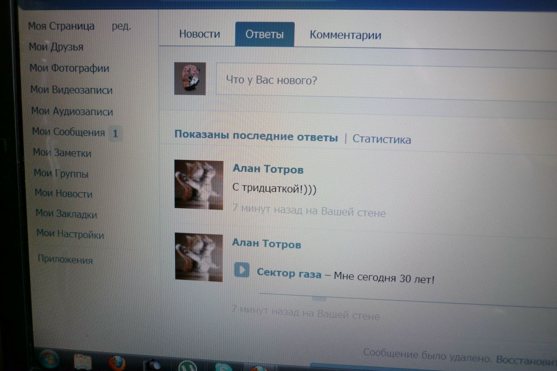
Task: Open Мои Настройки
Action: 70,234
